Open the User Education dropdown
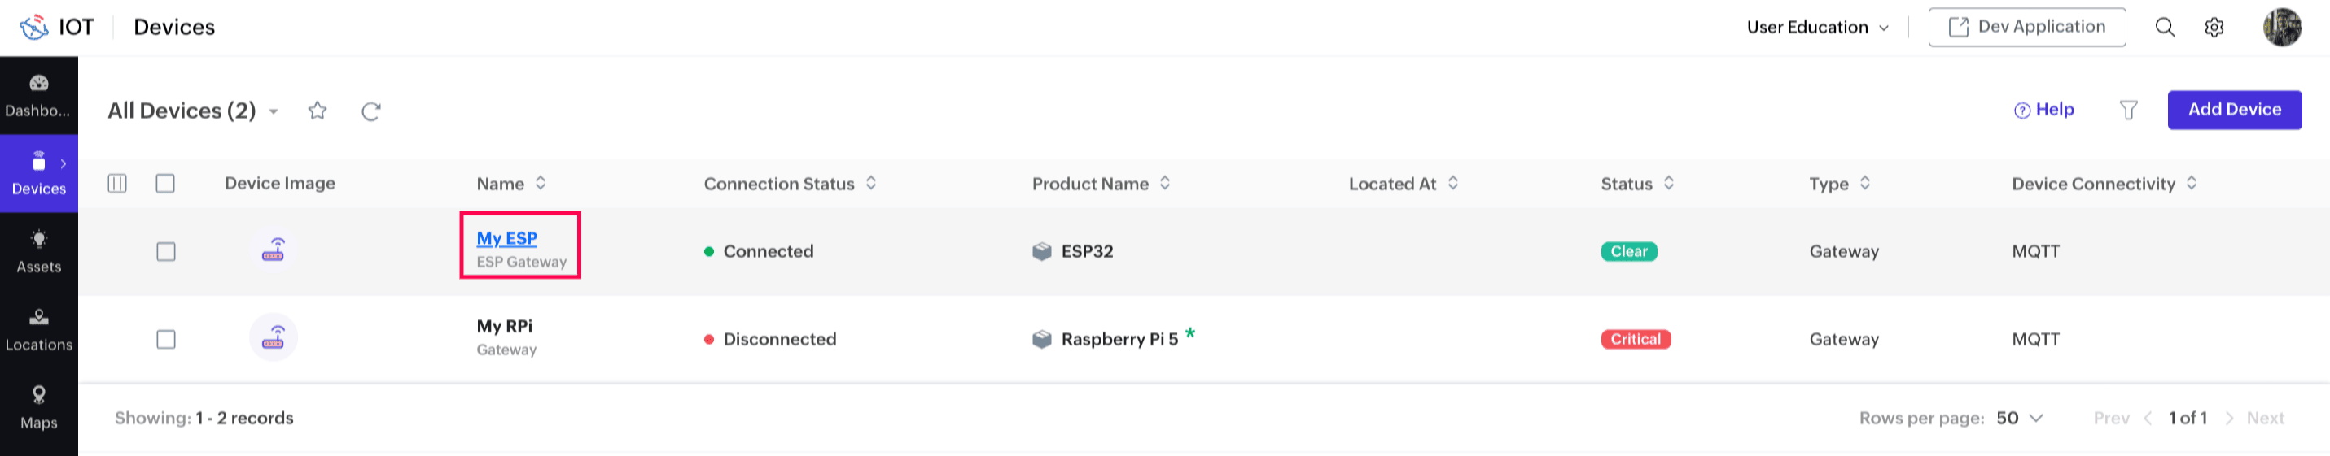Image resolution: width=2330 pixels, height=456 pixels. pos(1816,27)
